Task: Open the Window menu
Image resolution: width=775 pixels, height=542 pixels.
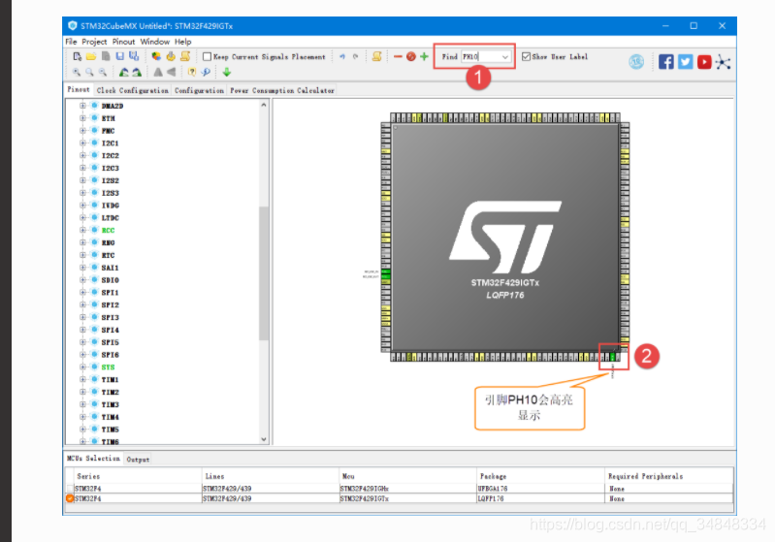Action: click(154, 42)
